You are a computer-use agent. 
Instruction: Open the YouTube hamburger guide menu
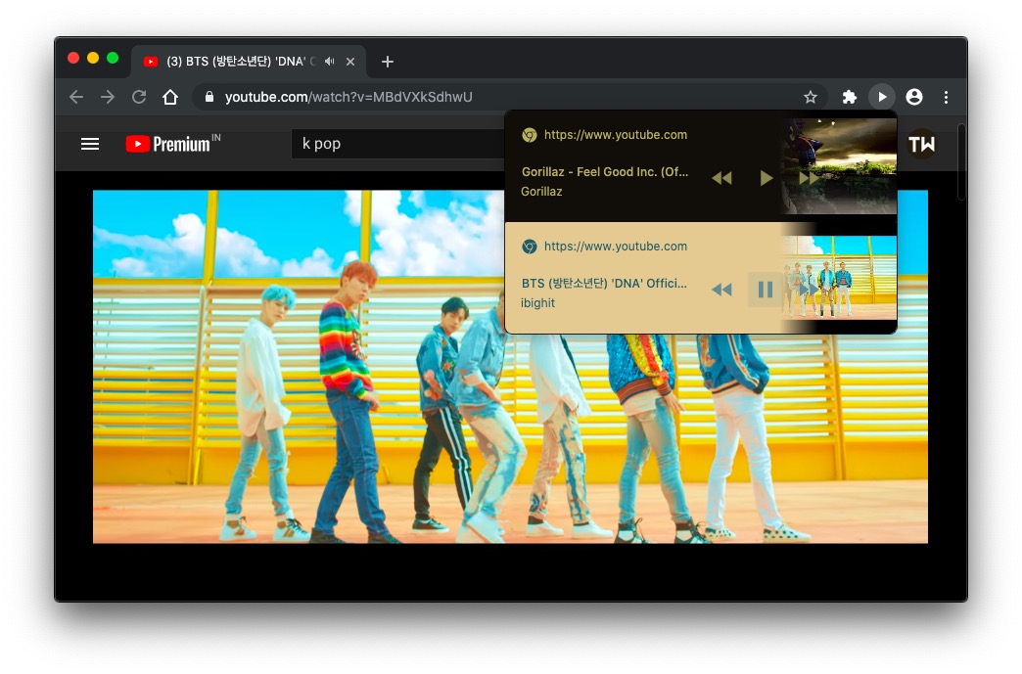coord(90,144)
